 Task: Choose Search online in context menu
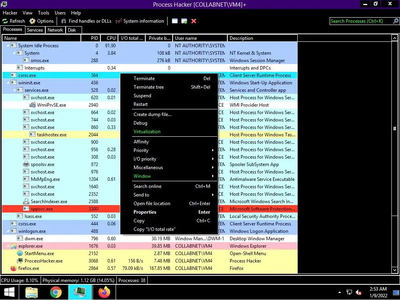169,186
